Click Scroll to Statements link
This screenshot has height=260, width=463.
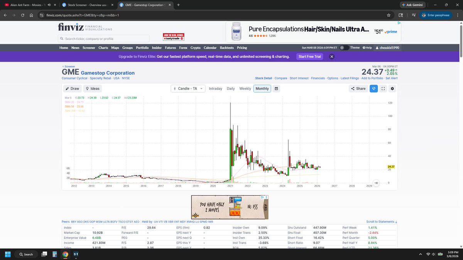pos(382,222)
